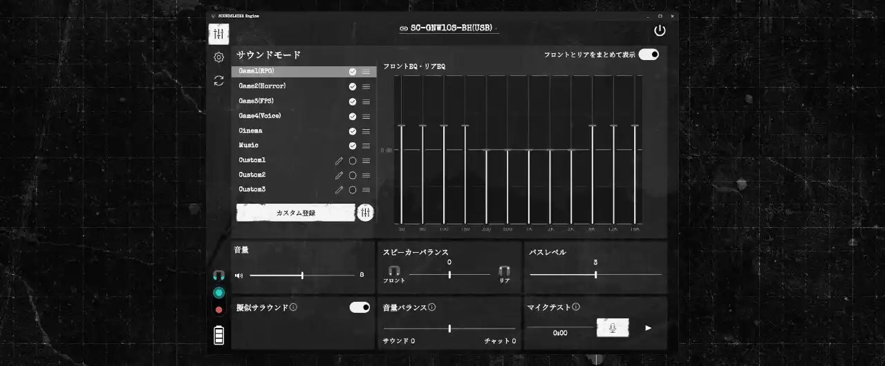
Task: Select the Custom2 radio circle
Action: 353,175
